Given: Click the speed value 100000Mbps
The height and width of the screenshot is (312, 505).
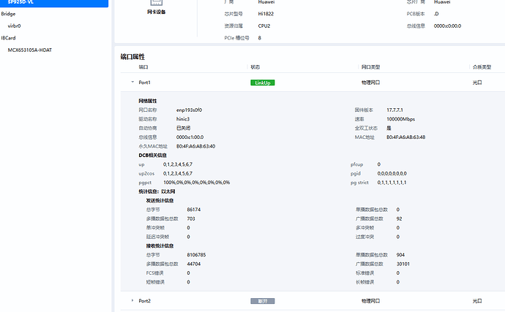Looking at the screenshot, I should point(400,119).
